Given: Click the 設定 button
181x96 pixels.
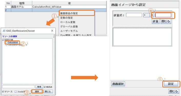Looking at the screenshot, I should pyautogui.click(x=171, y=84).
